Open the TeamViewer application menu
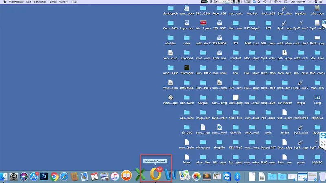This screenshot has width=326, height=183. click(16, 2)
